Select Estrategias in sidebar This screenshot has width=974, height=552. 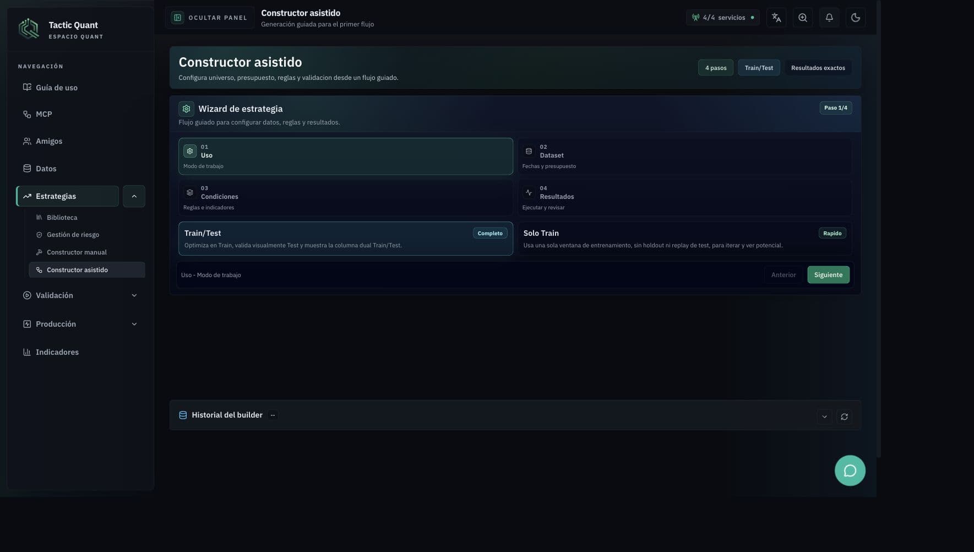tap(68, 196)
